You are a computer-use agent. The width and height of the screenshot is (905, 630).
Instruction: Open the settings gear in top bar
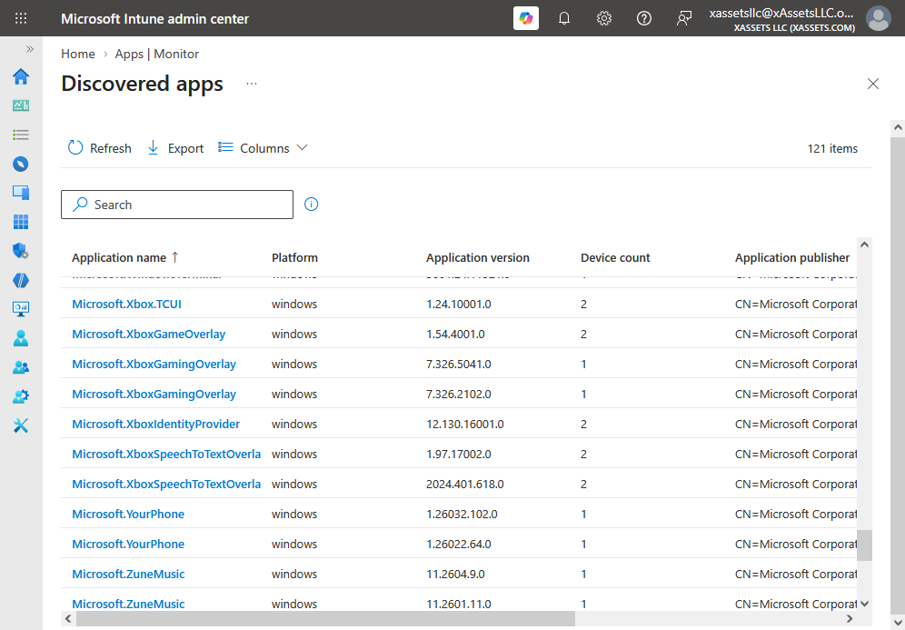click(x=604, y=18)
